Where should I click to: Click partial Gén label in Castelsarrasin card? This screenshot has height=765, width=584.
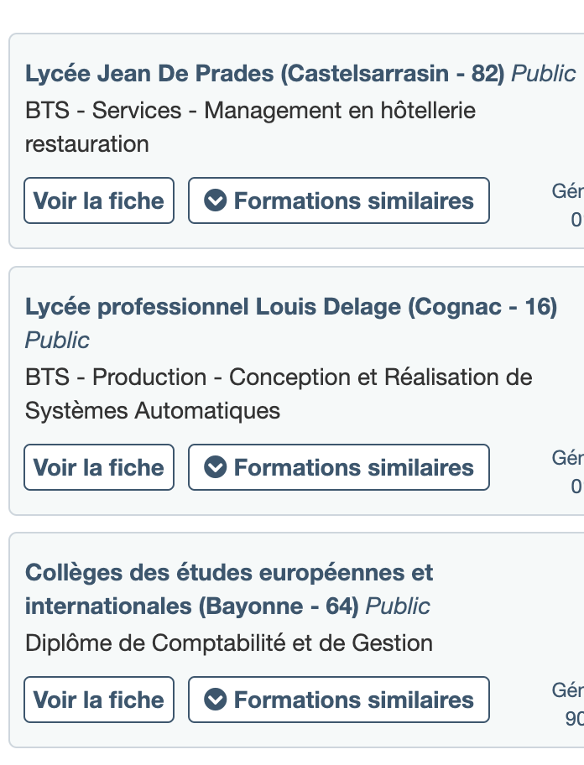[x=568, y=190]
